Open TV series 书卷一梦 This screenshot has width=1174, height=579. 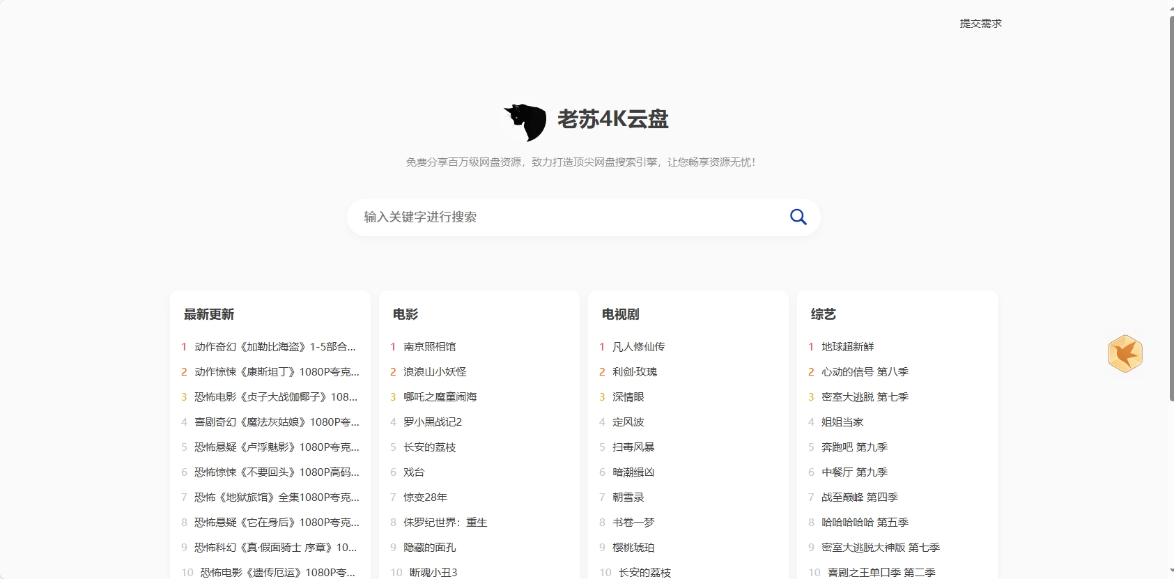633,522
